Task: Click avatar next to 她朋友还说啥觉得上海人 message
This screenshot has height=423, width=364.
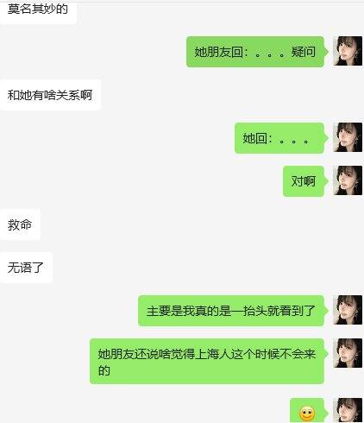Action: coord(348,353)
